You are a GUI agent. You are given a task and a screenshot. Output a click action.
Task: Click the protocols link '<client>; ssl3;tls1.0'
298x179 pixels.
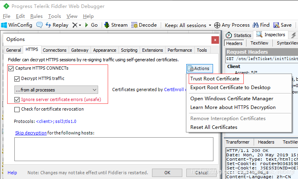tap(56, 121)
